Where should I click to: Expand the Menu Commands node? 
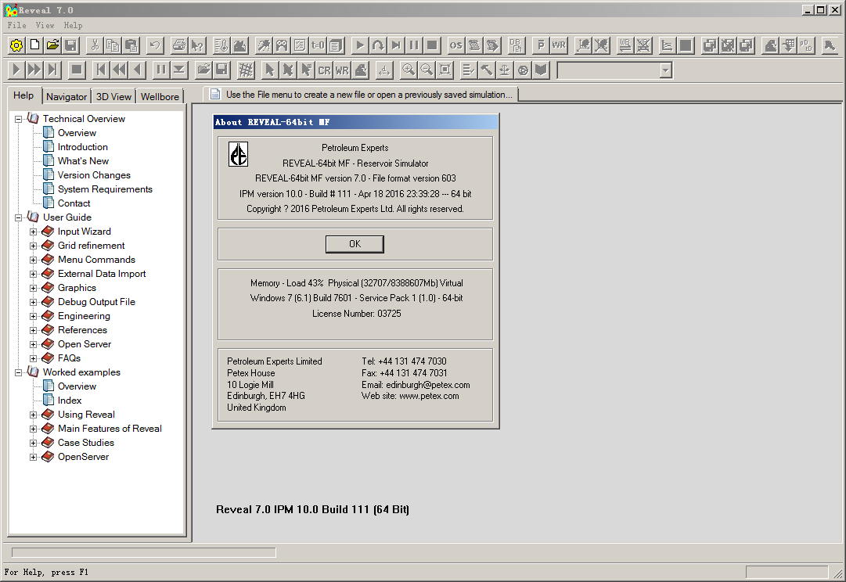[34, 260]
